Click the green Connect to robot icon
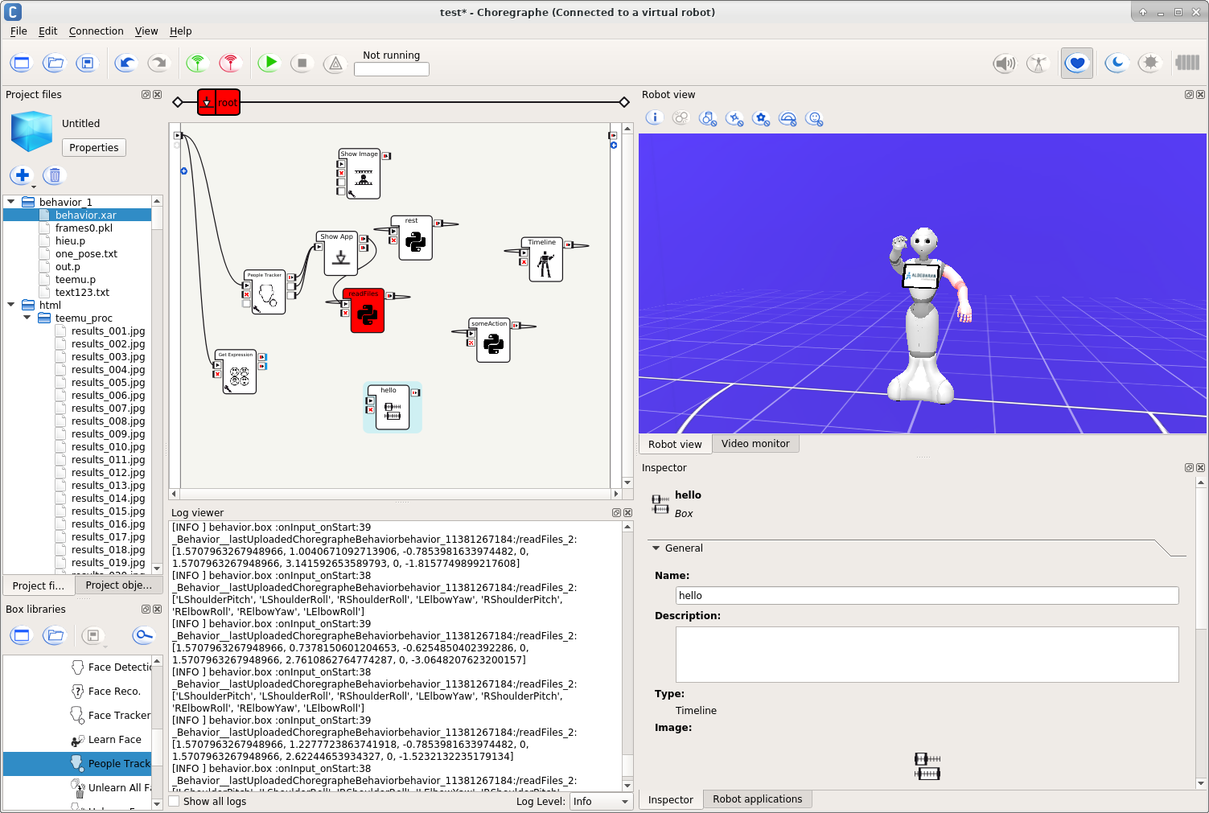Image resolution: width=1209 pixels, height=813 pixels. coord(197,63)
